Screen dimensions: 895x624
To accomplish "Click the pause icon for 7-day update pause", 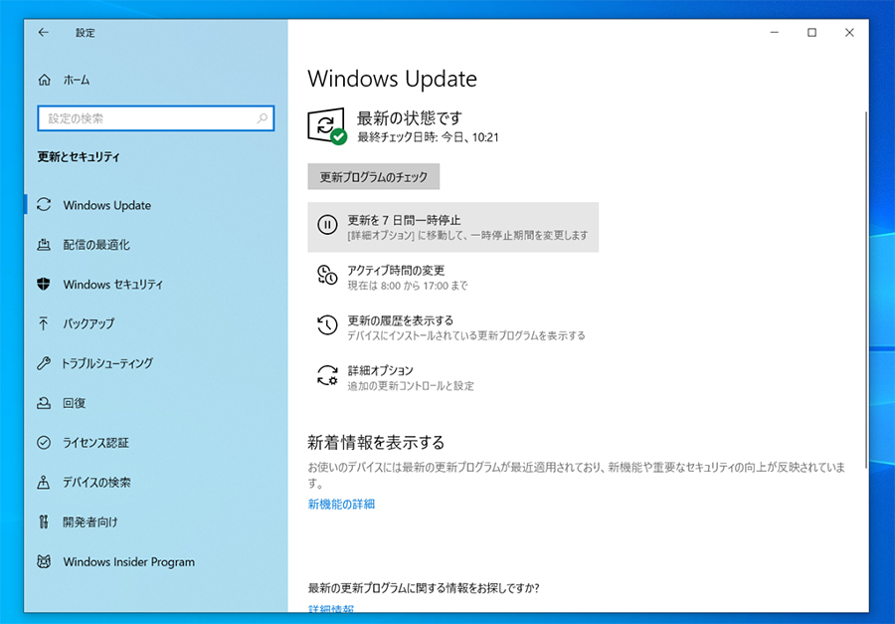I will (x=327, y=225).
